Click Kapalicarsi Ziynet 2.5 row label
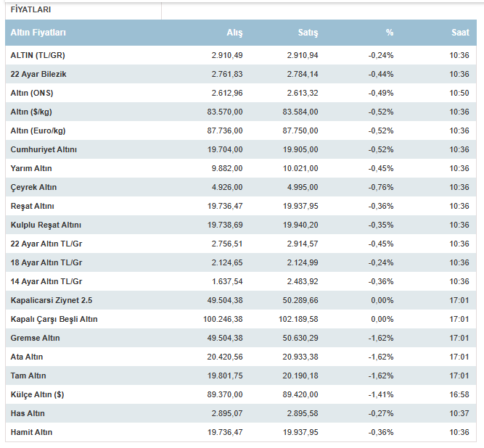This screenshot has width=484, height=448. (51, 300)
